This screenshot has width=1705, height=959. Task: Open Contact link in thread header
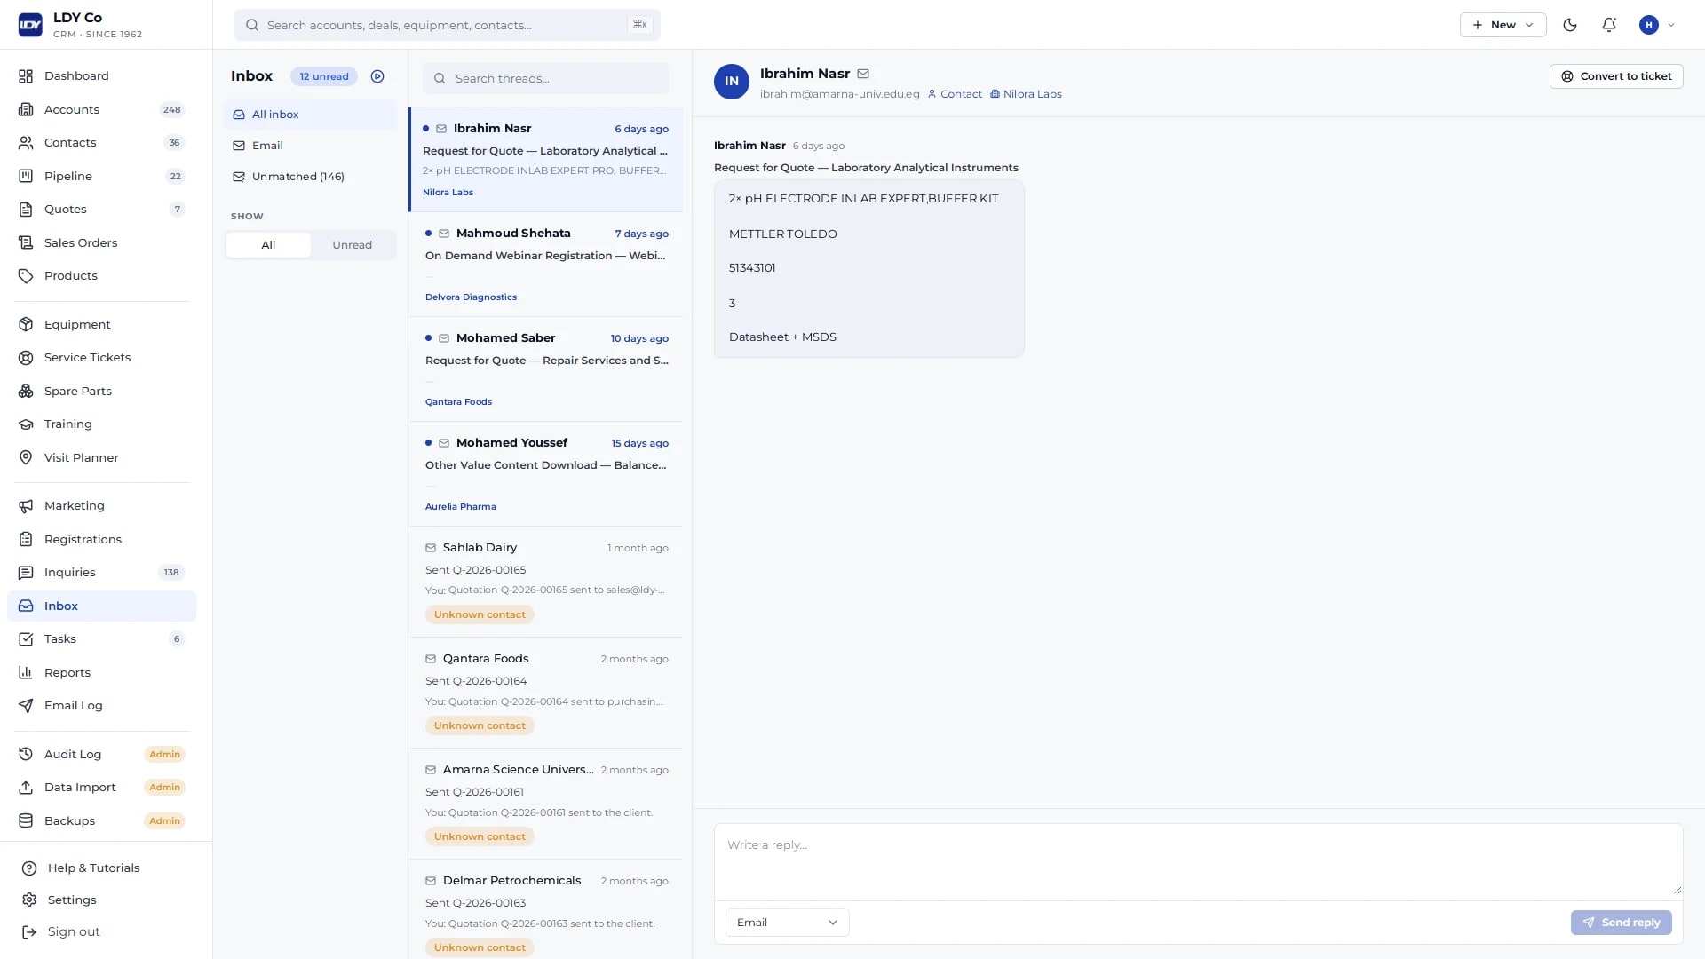tap(955, 94)
